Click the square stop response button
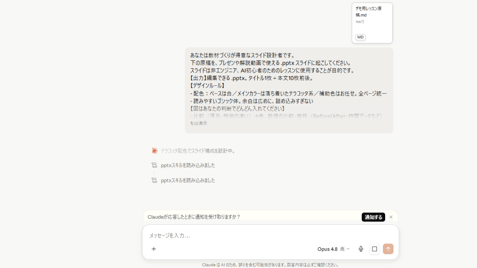477x268 pixels. point(374,249)
